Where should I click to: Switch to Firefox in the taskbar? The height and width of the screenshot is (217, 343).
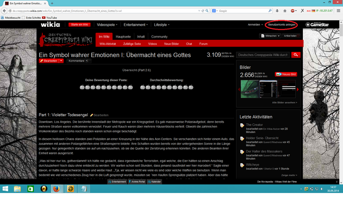point(56,189)
